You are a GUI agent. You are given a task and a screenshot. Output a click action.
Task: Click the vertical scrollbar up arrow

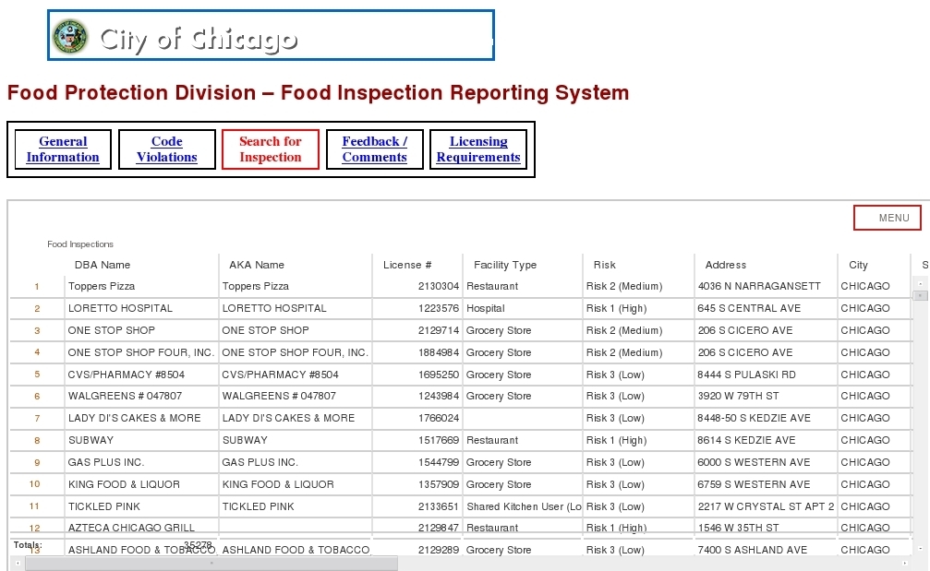(921, 284)
